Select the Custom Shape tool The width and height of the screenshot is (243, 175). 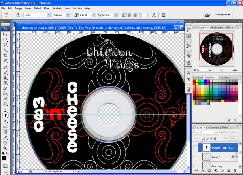(x=5, y=126)
